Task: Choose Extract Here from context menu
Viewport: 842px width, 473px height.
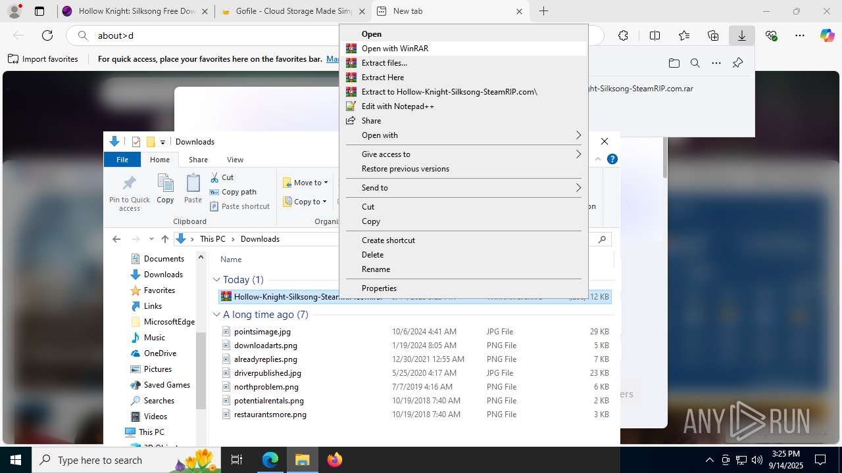Action: pos(464,77)
